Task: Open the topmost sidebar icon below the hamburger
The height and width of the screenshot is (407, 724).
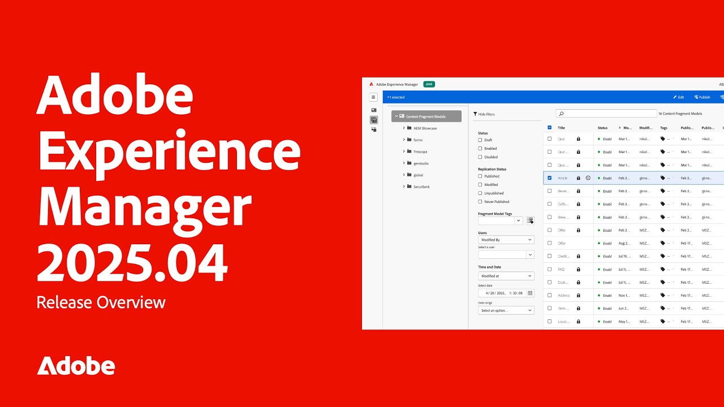Action: 374,110
